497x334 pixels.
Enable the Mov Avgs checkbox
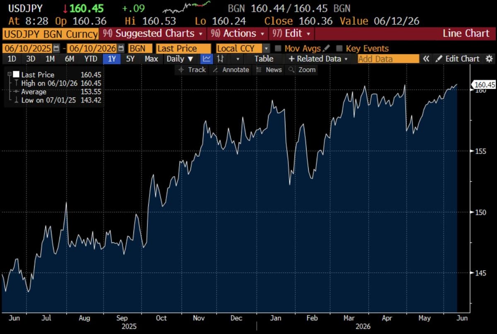(x=278, y=48)
